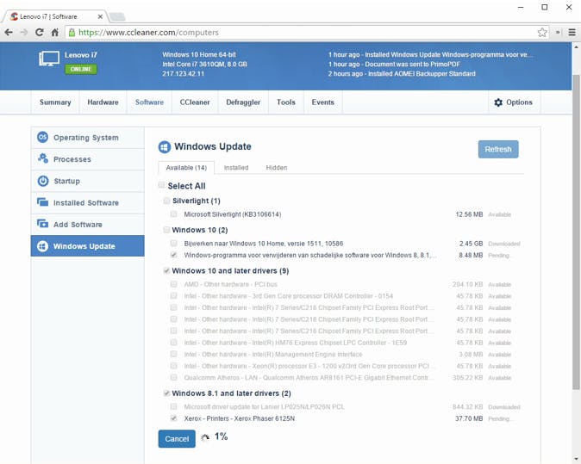This screenshot has height=464, width=581.
Task: Click the Processes gears icon
Action: point(43,158)
